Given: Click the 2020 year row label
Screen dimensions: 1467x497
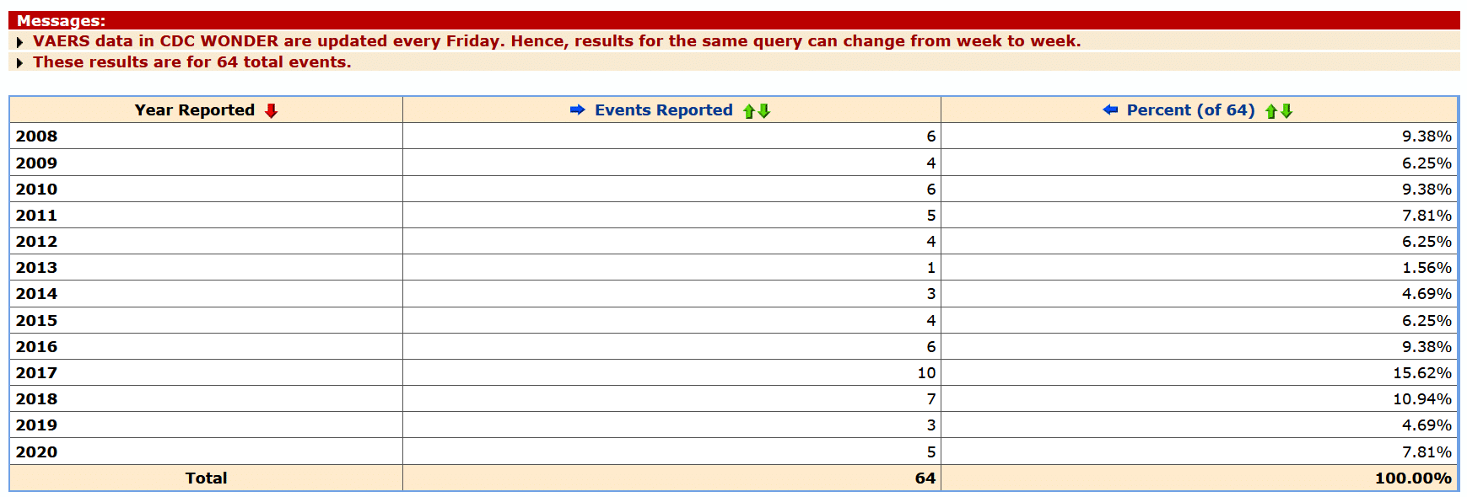Looking at the screenshot, I should point(37,452).
